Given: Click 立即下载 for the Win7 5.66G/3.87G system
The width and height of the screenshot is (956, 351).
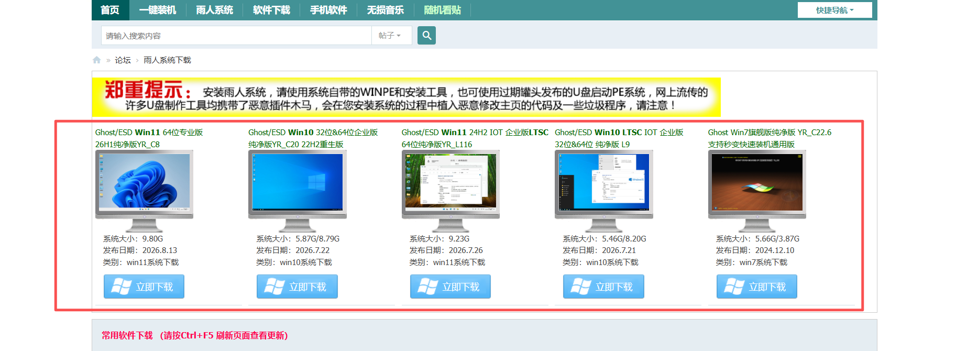Looking at the screenshot, I should pyautogui.click(x=757, y=287).
